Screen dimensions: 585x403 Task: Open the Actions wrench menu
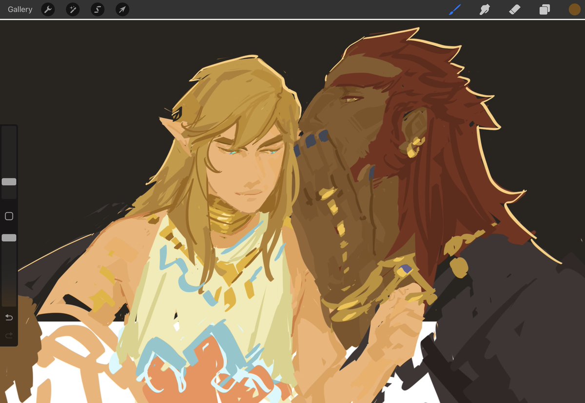pyautogui.click(x=48, y=9)
